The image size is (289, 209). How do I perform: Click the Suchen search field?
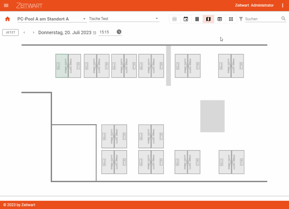coord(262,19)
